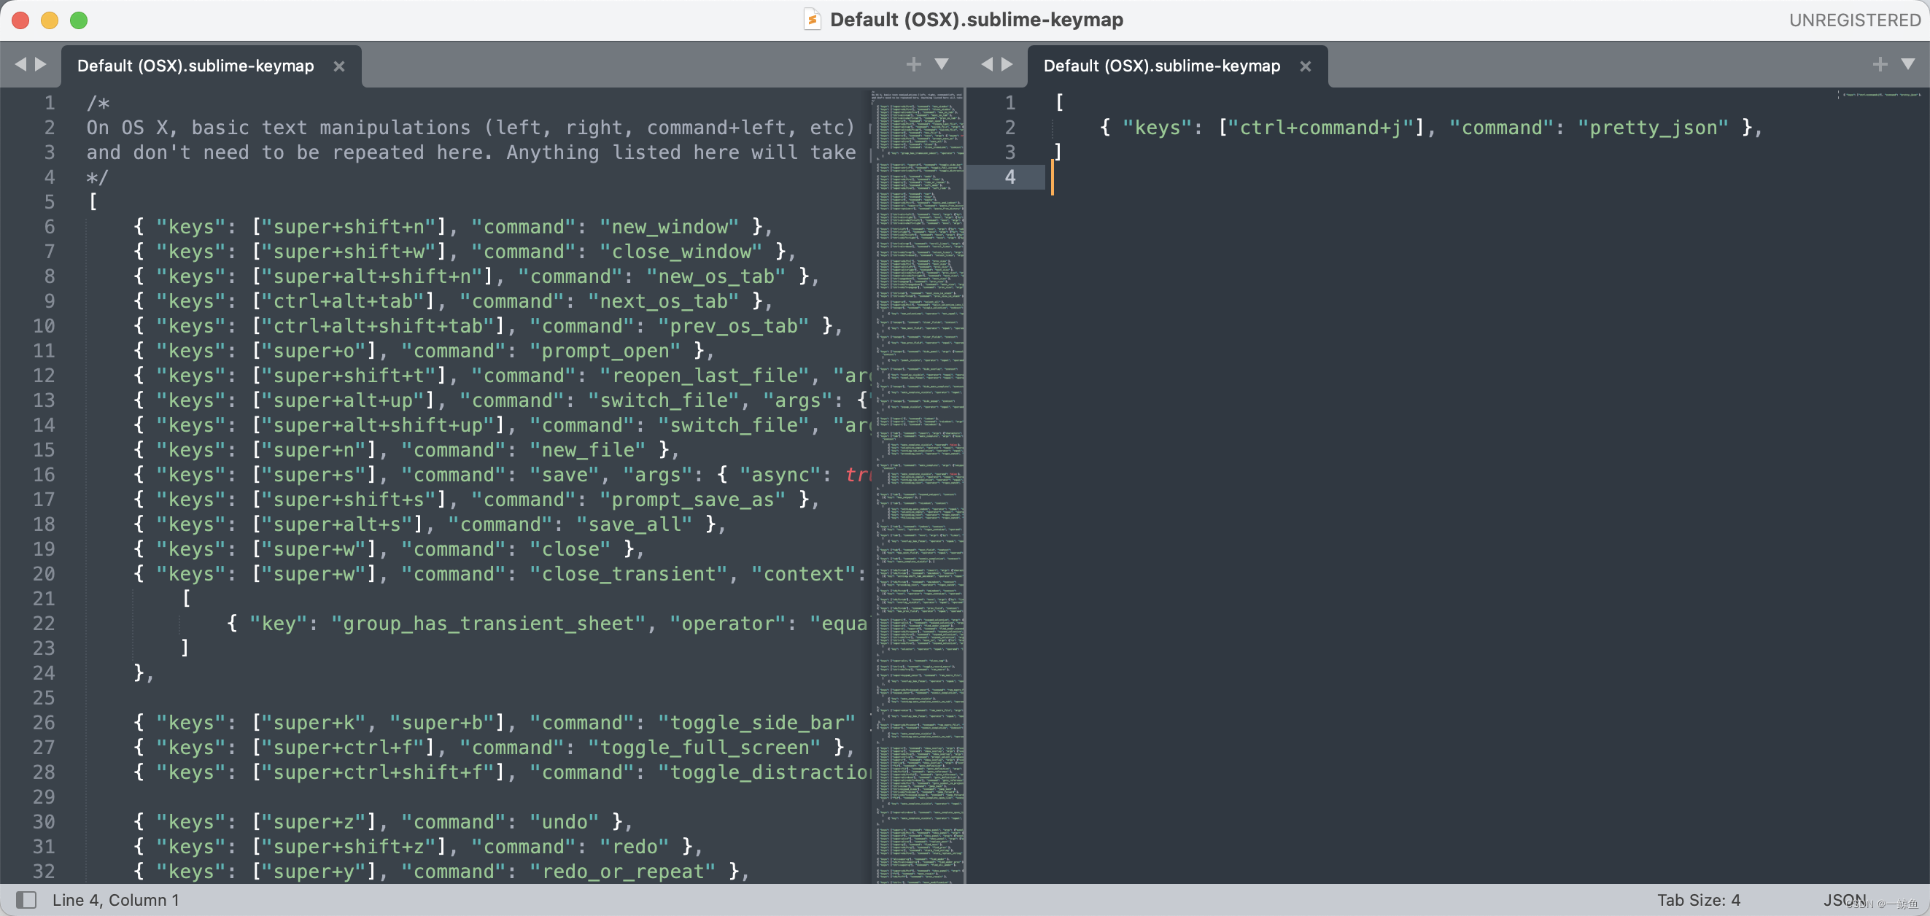Click the right pane back navigation arrow

pos(987,64)
